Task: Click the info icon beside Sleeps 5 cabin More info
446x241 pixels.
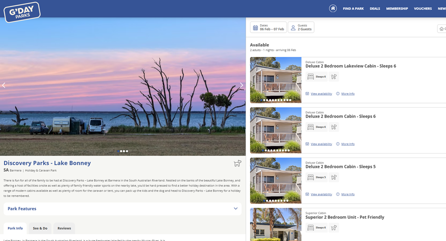Action: tap(338, 195)
